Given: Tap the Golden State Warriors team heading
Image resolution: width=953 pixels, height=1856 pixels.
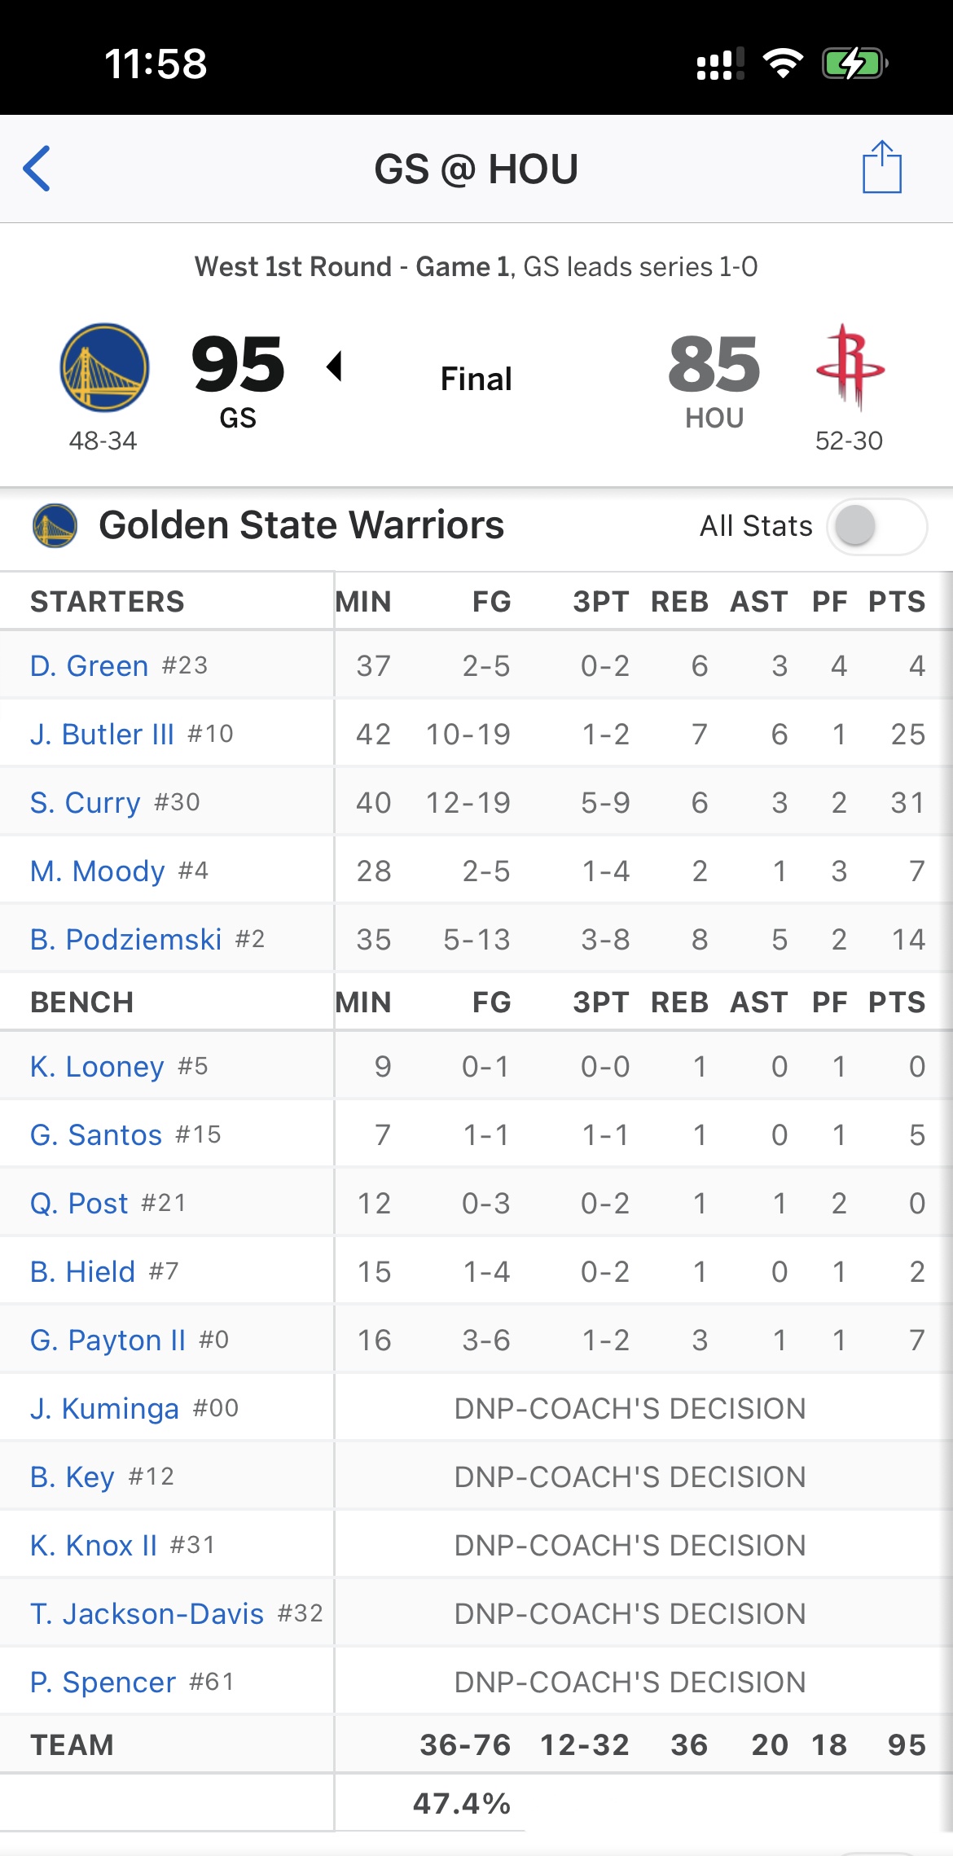Looking at the screenshot, I should 301,525.
